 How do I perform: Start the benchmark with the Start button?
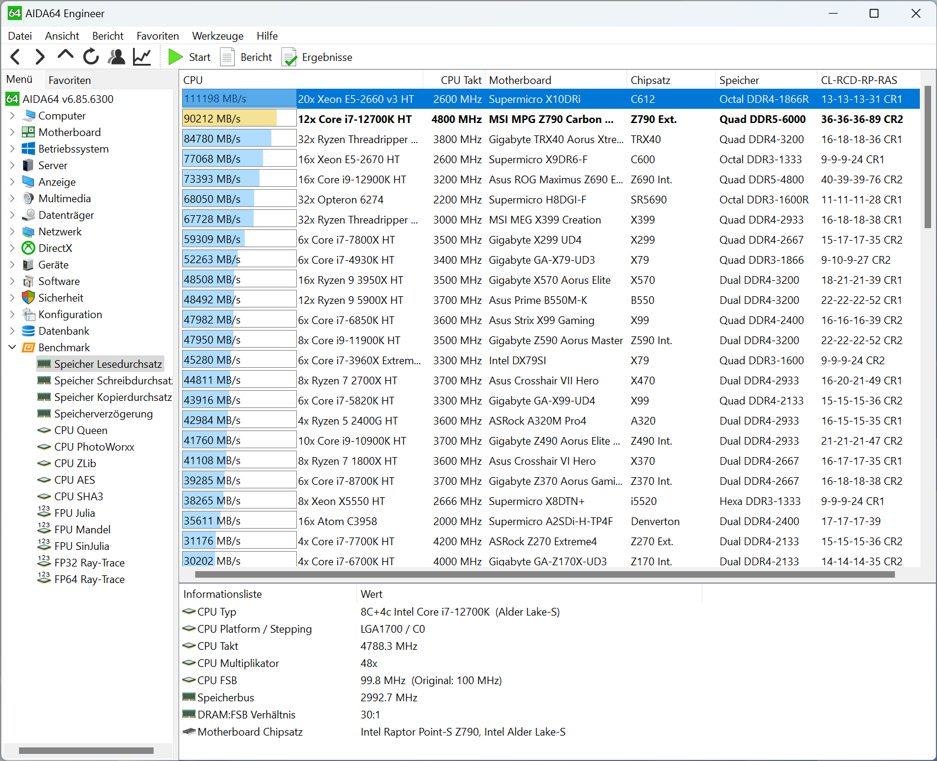point(189,57)
